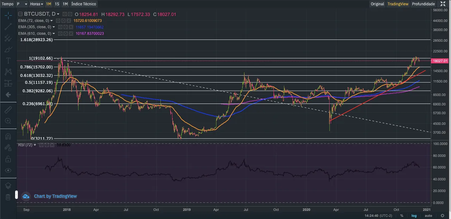Select the highlighted 1M interval

(x=49, y=4)
